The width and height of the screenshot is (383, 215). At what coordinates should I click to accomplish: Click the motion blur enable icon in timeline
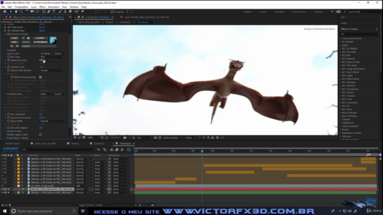[x=122, y=150]
